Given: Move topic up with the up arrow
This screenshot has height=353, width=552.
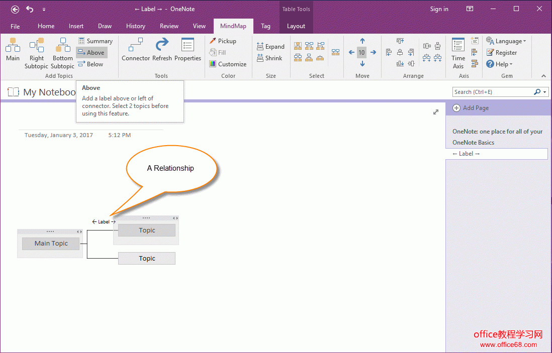Looking at the screenshot, I should coord(362,41).
